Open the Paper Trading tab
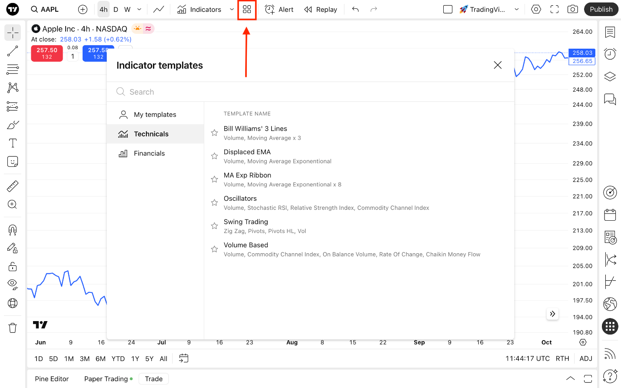The height and width of the screenshot is (388, 621). pyautogui.click(x=109, y=379)
